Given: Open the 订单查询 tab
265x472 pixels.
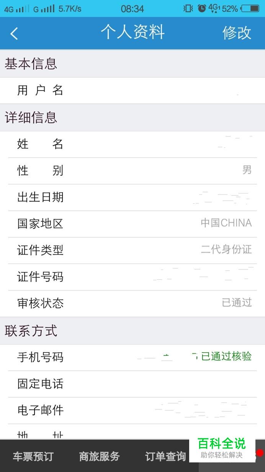Looking at the screenshot, I should [165, 456].
